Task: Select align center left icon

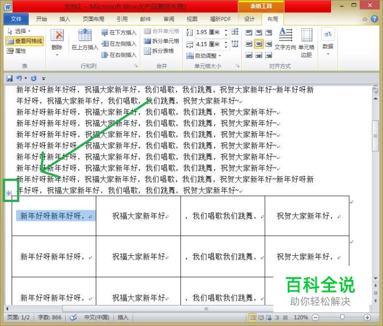Action: point(249,44)
